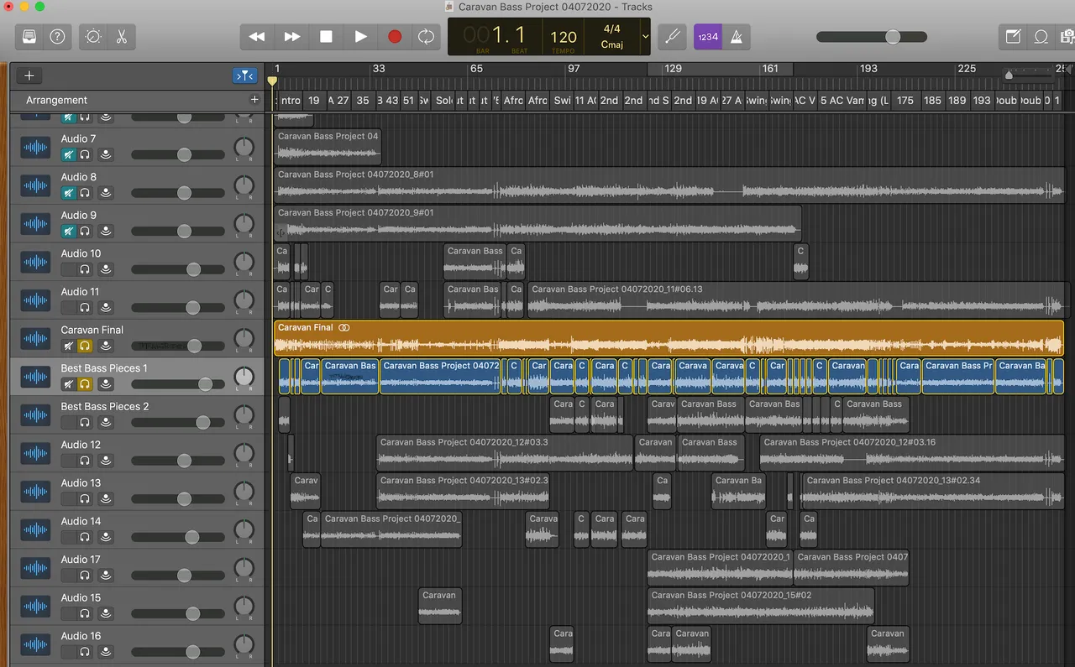
Task: Adjust the Audio 11 volume slider
Action: [x=178, y=308]
